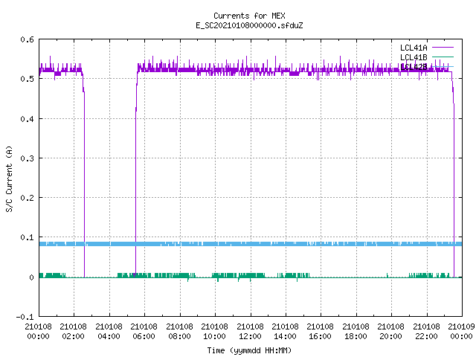Viewport: 476px width, 357px height.
Task: Click the x-axis tick label 210108 06:00
Action: click(x=144, y=331)
